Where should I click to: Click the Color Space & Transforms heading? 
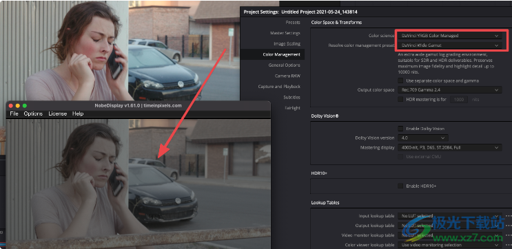point(336,23)
